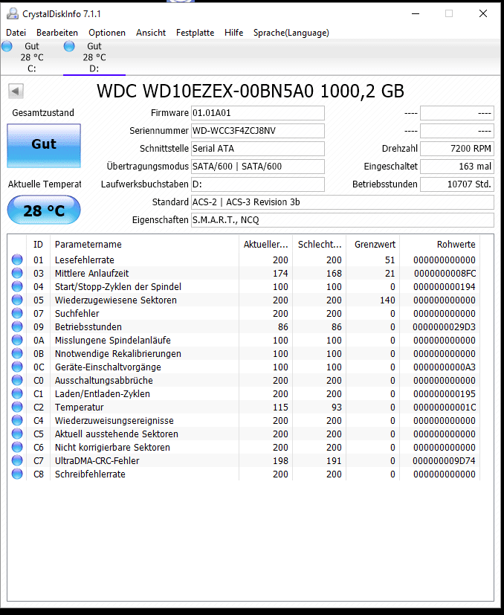Viewport: 504px width, 615px height.
Task: Click the Seriennummer field
Action: [258, 131]
